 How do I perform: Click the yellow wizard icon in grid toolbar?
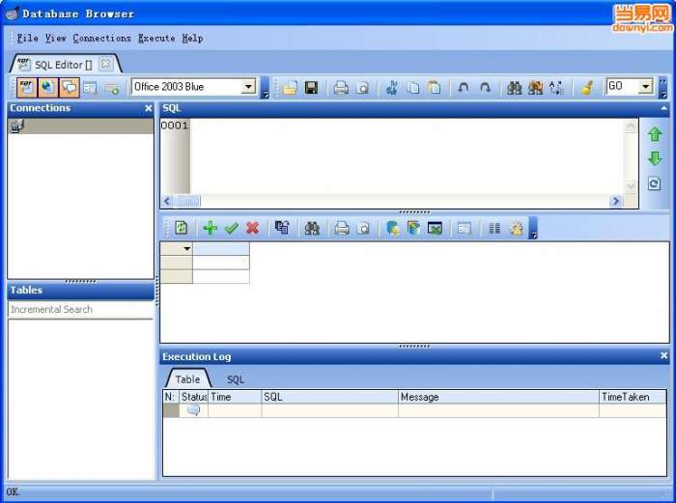click(x=516, y=228)
